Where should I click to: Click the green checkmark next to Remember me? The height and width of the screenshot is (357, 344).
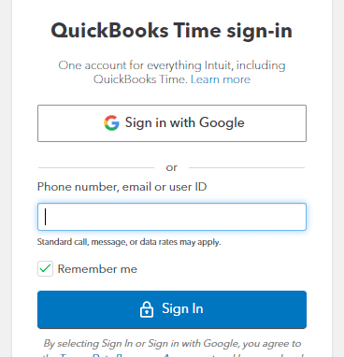pos(45,268)
